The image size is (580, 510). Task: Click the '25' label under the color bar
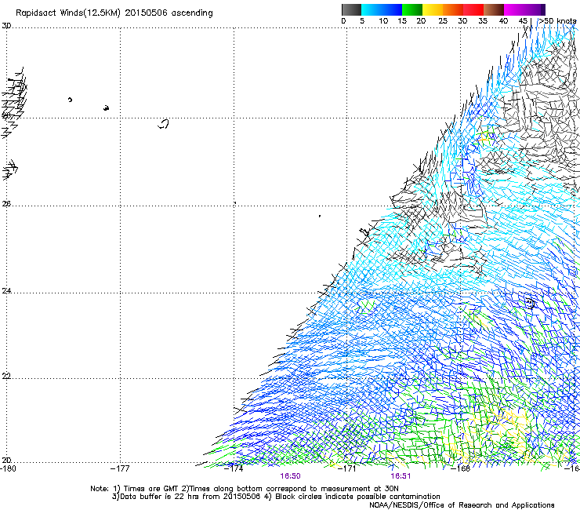tap(443, 21)
